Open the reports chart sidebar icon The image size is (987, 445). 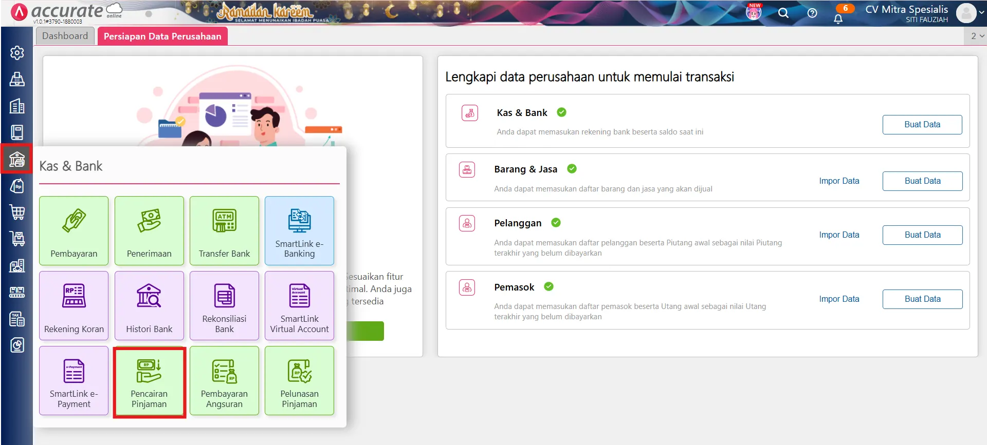17,345
